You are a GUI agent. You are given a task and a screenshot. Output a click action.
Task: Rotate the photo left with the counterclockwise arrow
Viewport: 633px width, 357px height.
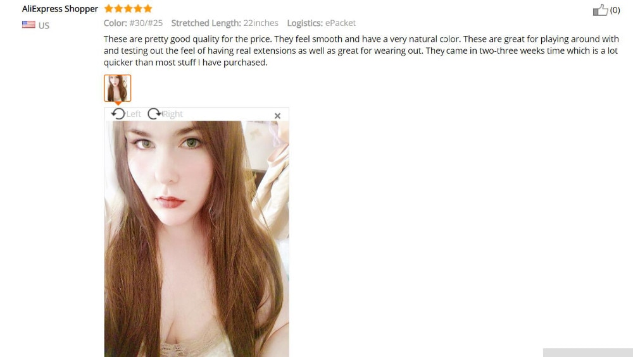[x=118, y=114]
